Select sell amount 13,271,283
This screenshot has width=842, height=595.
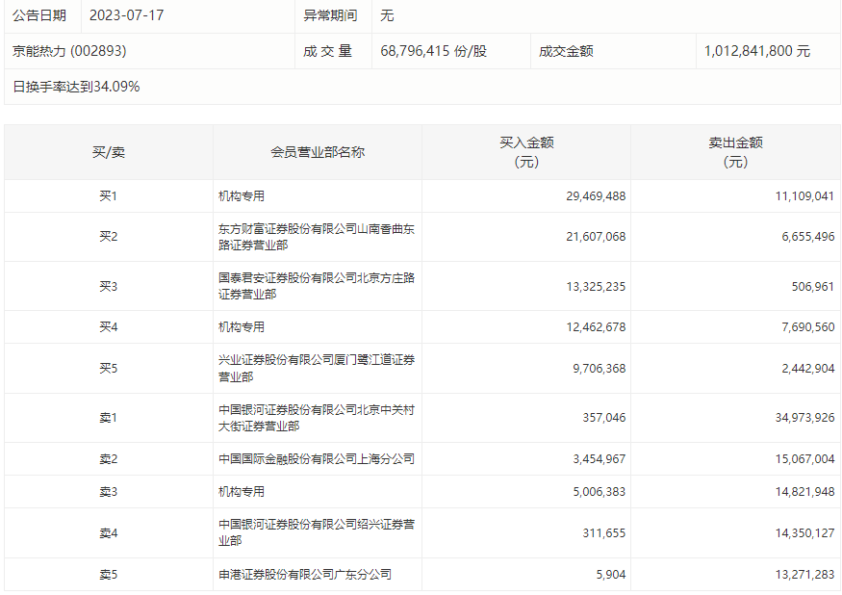[804, 575]
